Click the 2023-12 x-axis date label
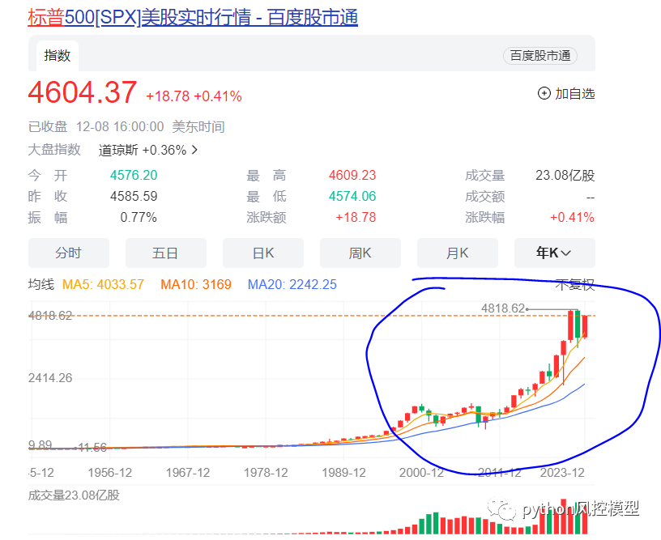This screenshot has height=540, width=661. (x=562, y=473)
